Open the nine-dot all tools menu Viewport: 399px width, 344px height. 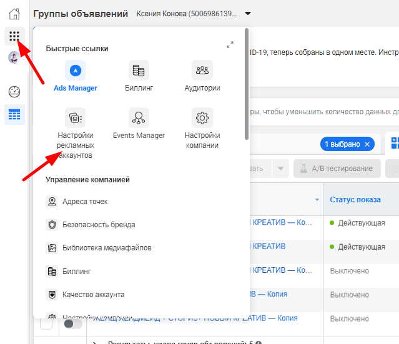coord(14,36)
